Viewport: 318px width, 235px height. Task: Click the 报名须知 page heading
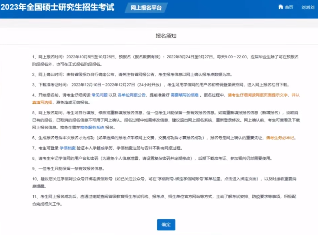(166, 36)
